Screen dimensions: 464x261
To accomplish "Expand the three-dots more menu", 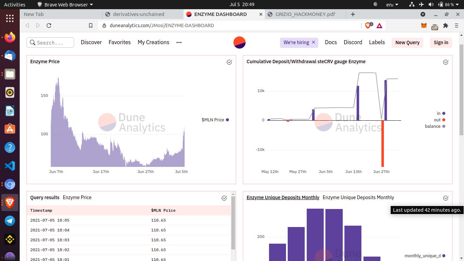I will click(179, 42).
